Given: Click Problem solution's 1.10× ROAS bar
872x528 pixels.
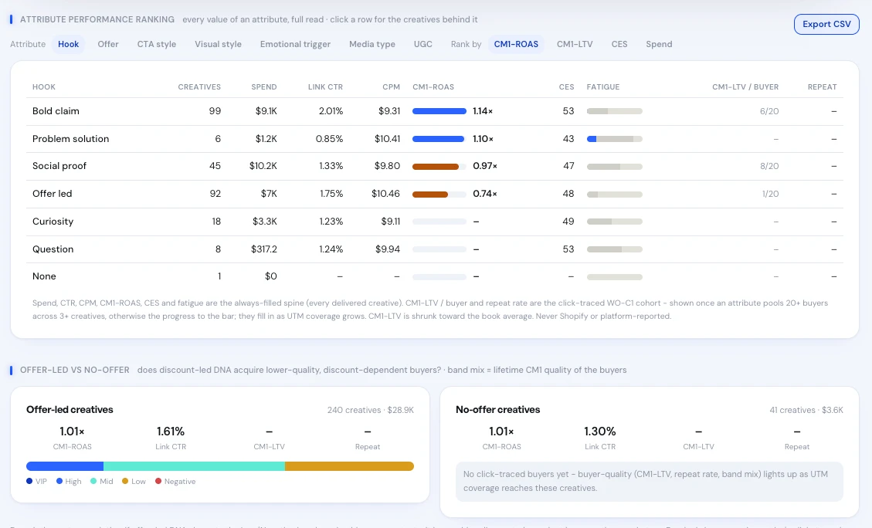Looking at the screenshot, I should (439, 139).
